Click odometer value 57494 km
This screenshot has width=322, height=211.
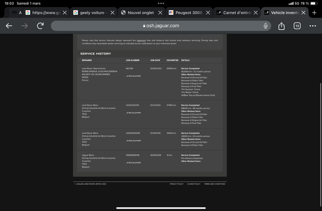tap(171, 105)
